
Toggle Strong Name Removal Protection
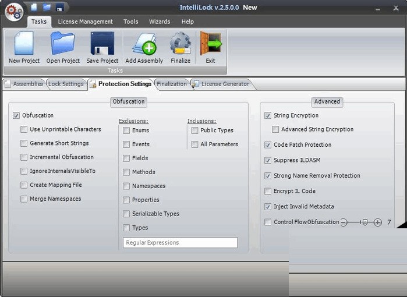(x=268, y=176)
